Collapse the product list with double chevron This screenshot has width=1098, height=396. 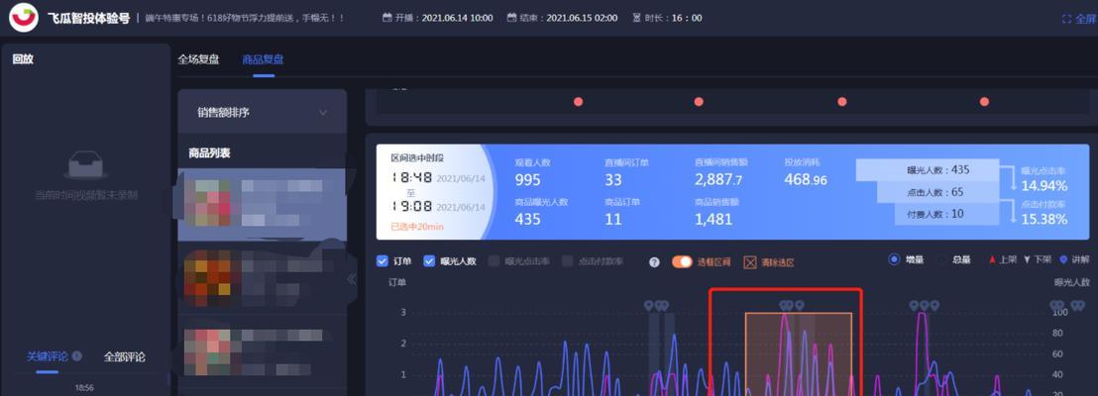tap(352, 279)
